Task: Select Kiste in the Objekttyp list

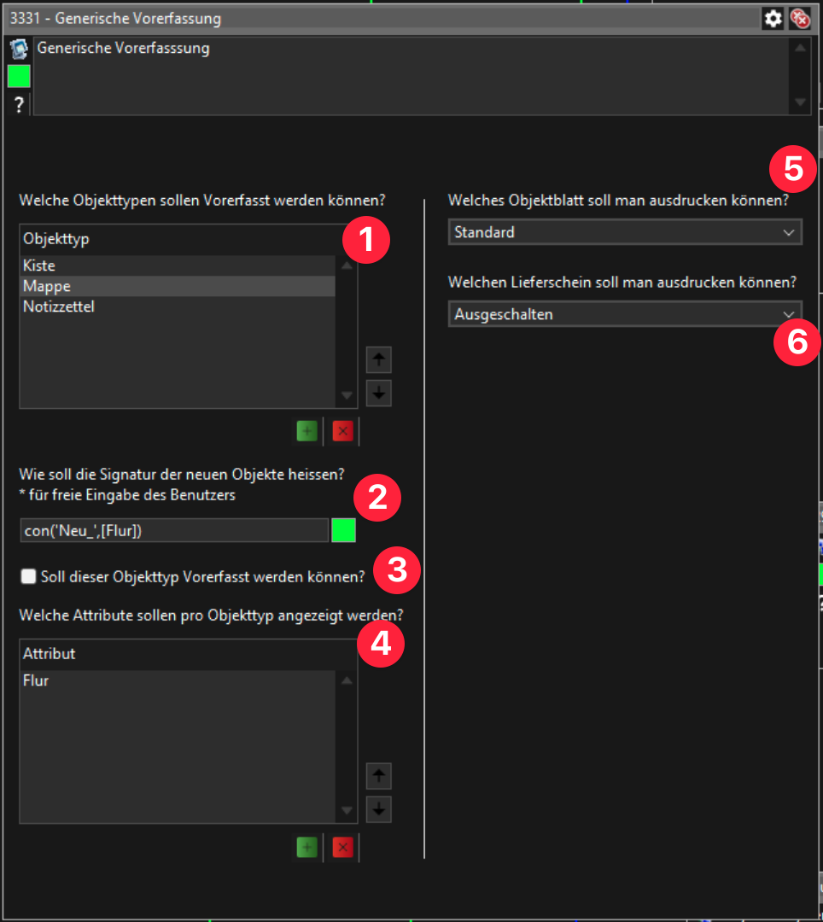Action: coord(39,266)
